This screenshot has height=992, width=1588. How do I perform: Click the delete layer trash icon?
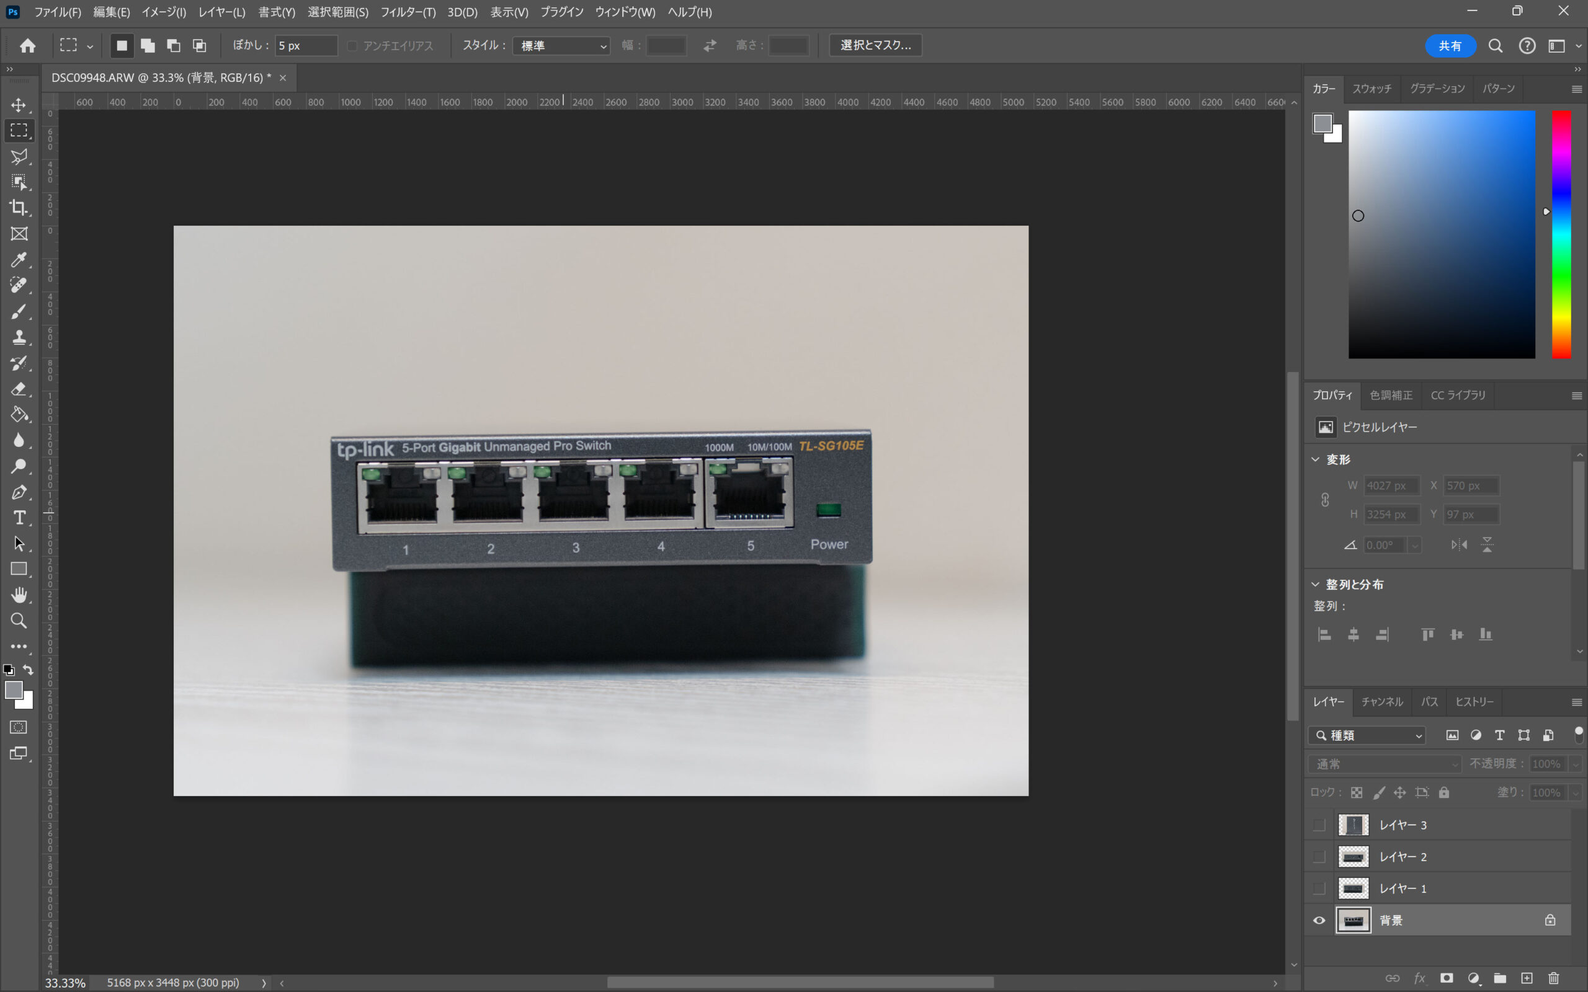(x=1553, y=978)
